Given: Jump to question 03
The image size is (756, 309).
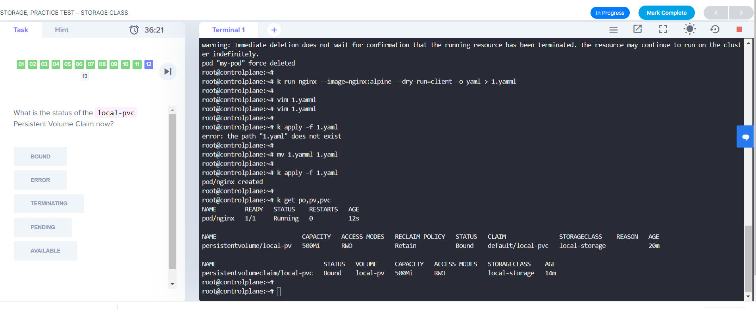Looking at the screenshot, I should 44,64.
